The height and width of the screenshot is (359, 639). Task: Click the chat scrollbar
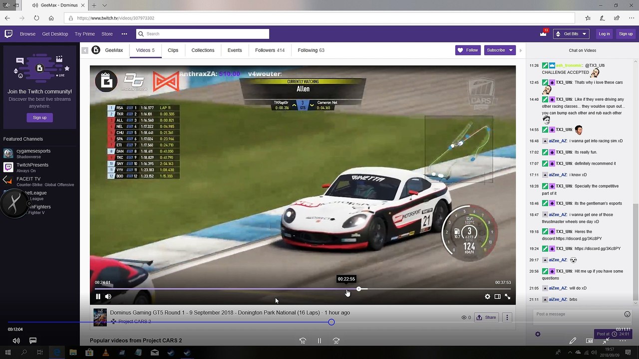tap(636, 252)
